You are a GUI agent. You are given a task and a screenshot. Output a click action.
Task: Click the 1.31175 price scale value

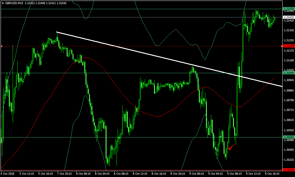289,51
